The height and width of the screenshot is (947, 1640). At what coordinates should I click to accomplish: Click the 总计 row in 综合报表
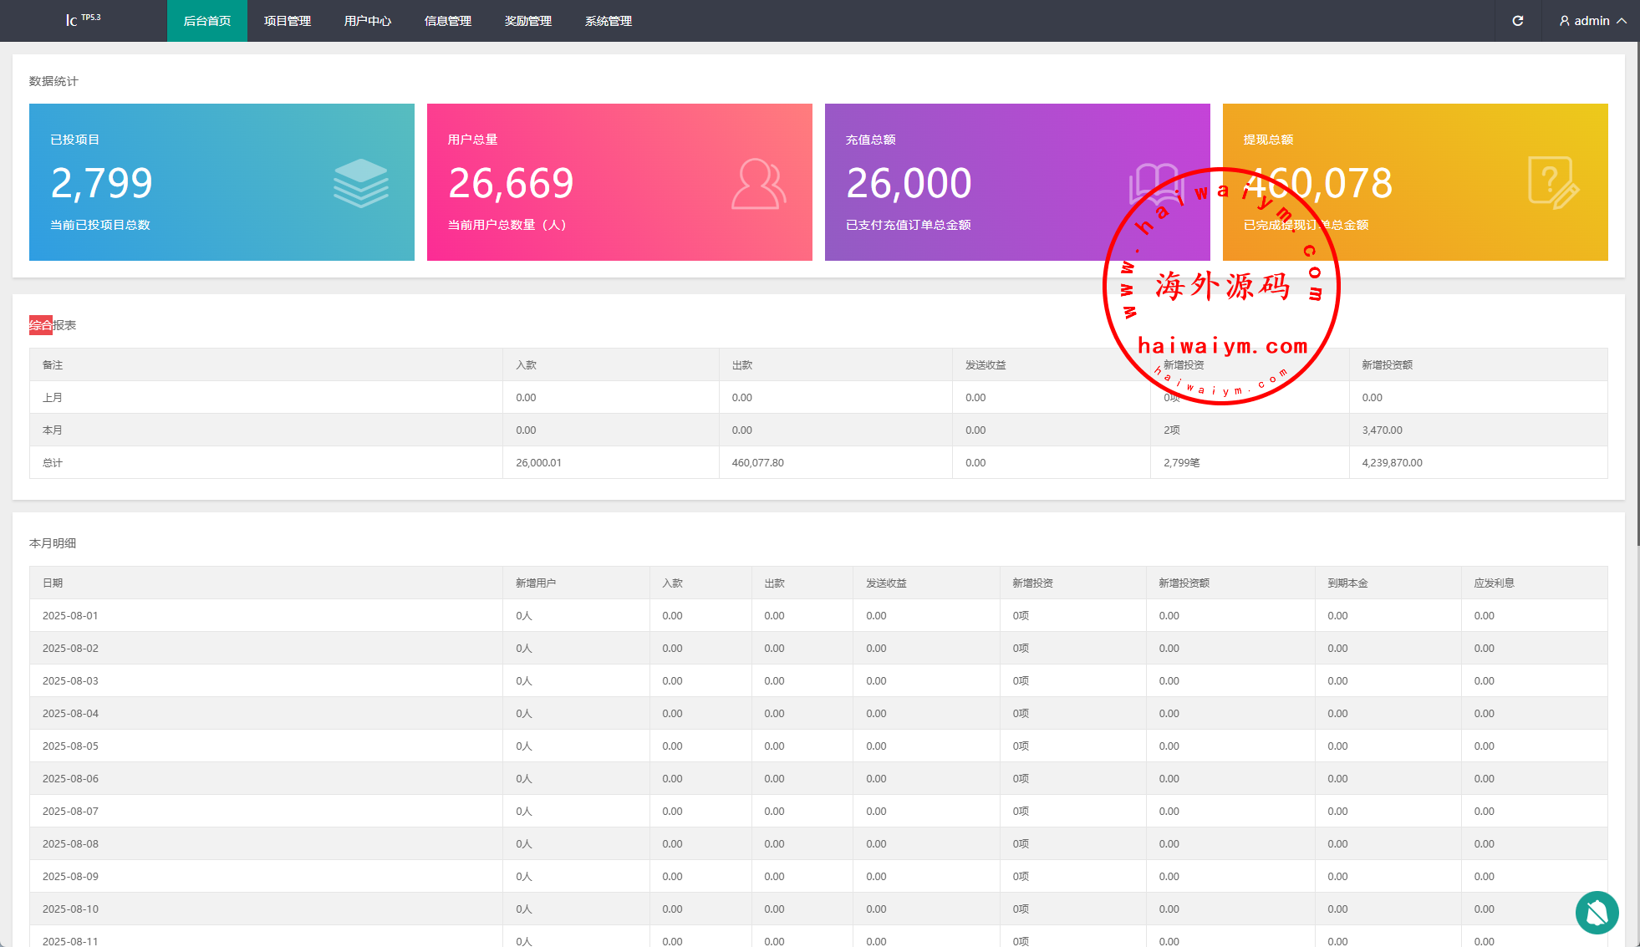52,462
